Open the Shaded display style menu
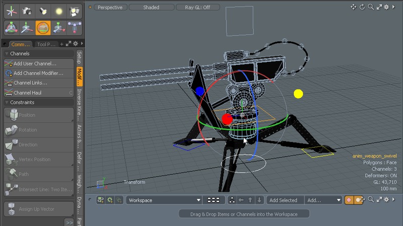Screen dimensions: 403x226 coord(152,8)
